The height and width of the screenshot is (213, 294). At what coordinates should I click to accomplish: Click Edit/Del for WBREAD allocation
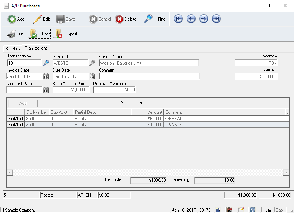(x=16, y=119)
